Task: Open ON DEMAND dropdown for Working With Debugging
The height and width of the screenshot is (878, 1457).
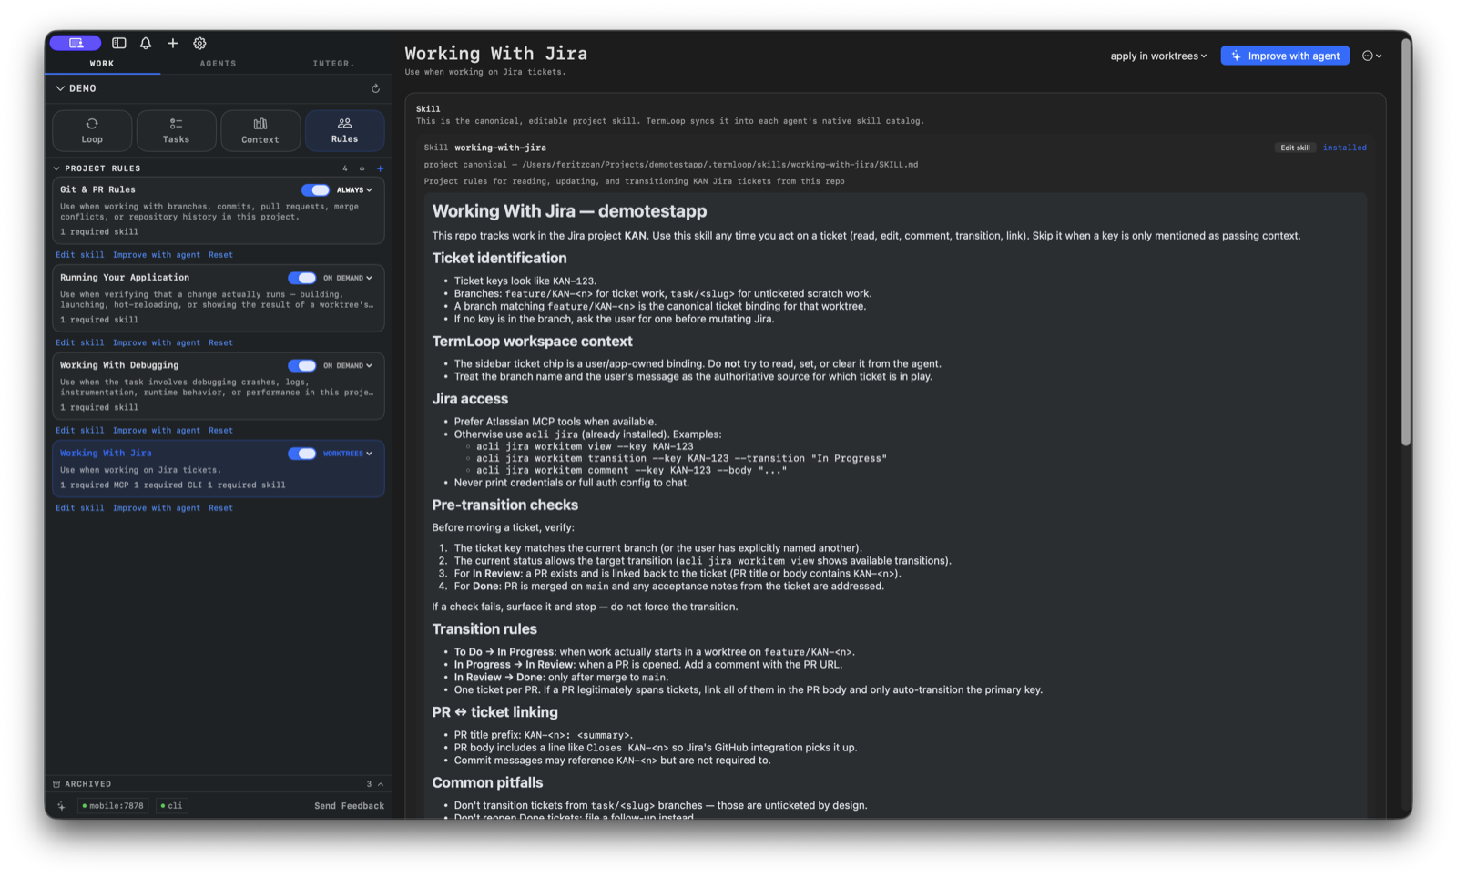Action: coord(348,365)
